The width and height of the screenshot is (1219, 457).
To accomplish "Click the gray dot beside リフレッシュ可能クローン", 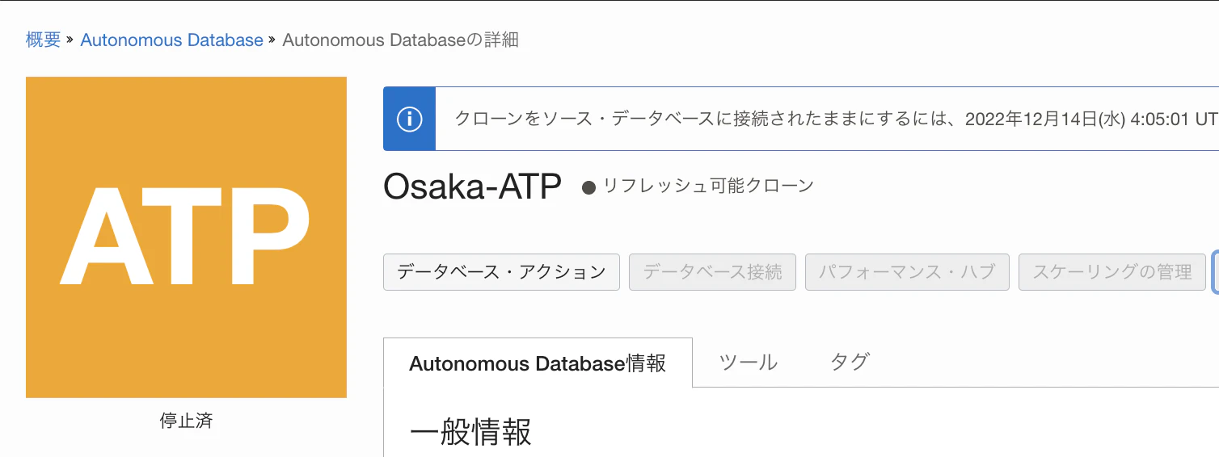I will coord(588,188).
